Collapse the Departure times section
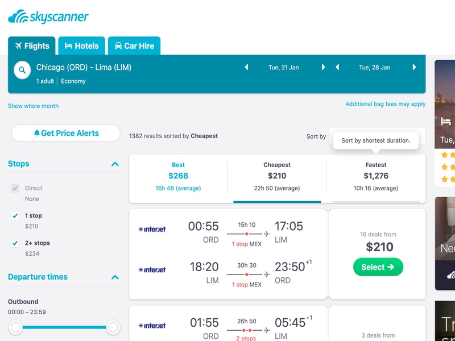 click(115, 277)
